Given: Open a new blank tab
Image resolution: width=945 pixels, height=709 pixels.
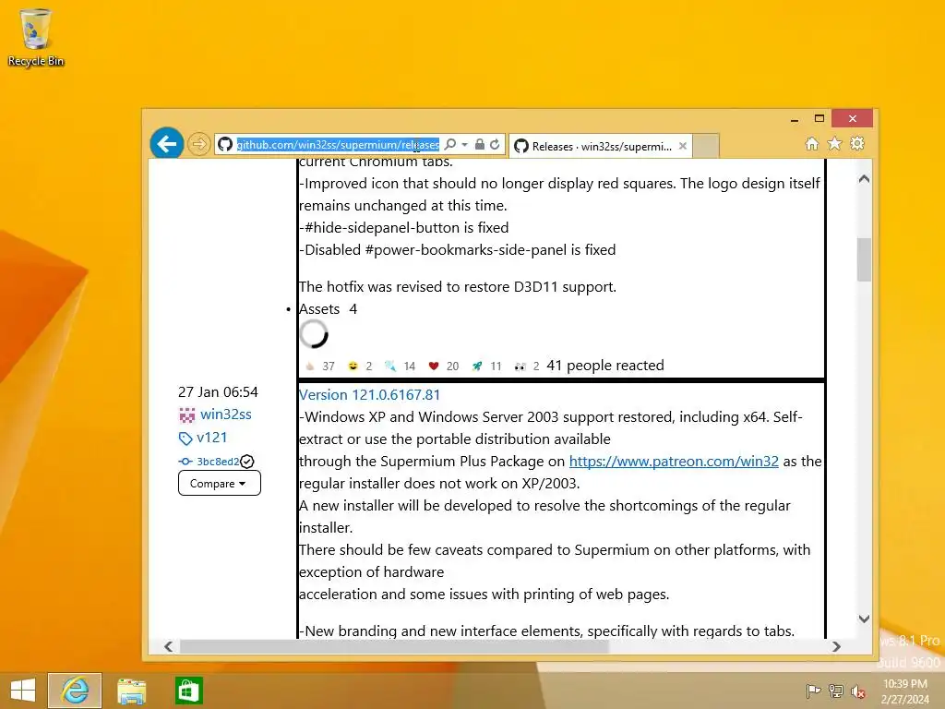Looking at the screenshot, I should coord(706,146).
